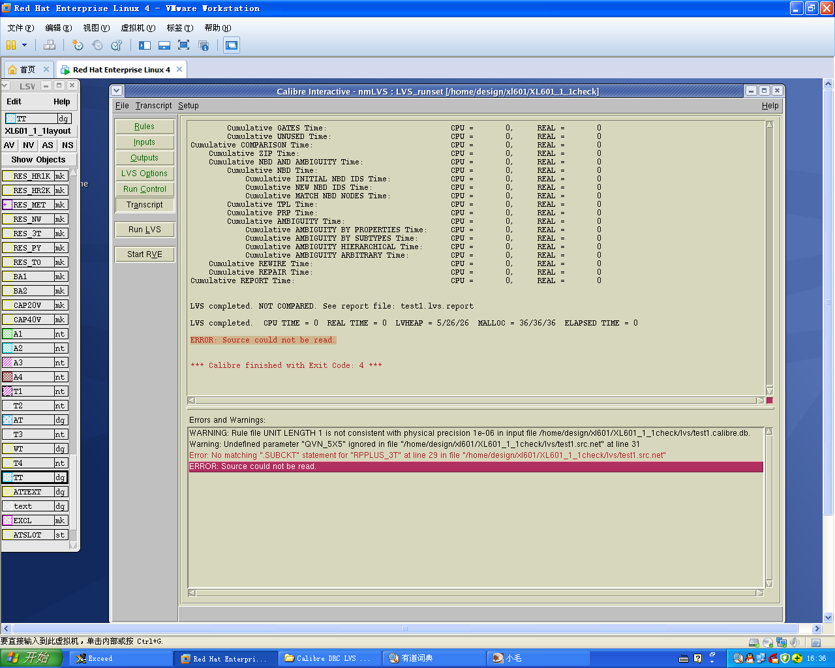Click the VMware sound device status icon

(795, 643)
